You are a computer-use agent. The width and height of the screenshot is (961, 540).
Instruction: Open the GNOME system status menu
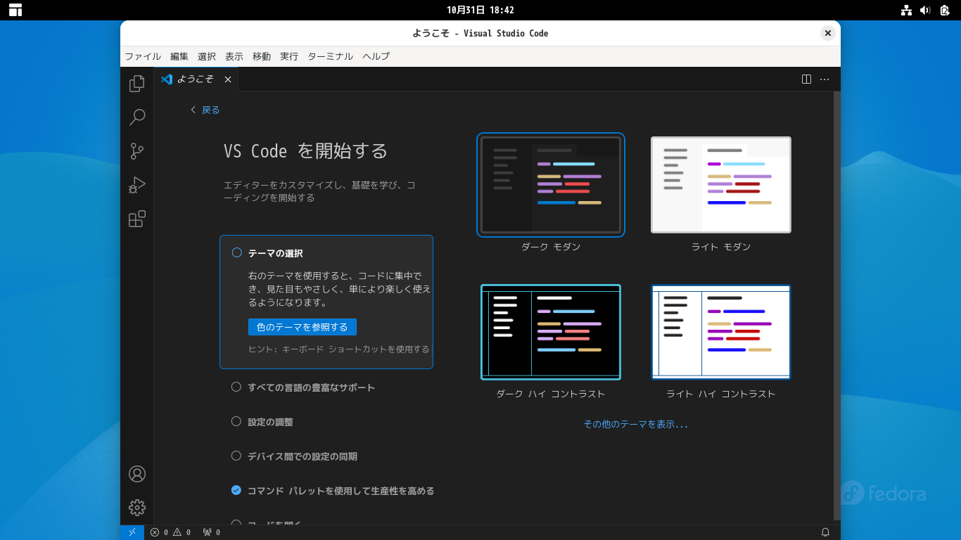(925, 10)
